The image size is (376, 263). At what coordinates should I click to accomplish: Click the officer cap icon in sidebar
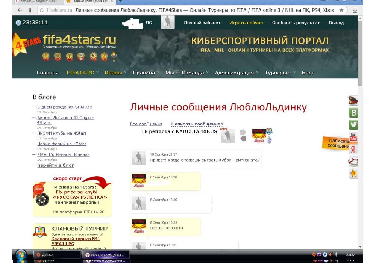pyautogui.click(x=353, y=101)
